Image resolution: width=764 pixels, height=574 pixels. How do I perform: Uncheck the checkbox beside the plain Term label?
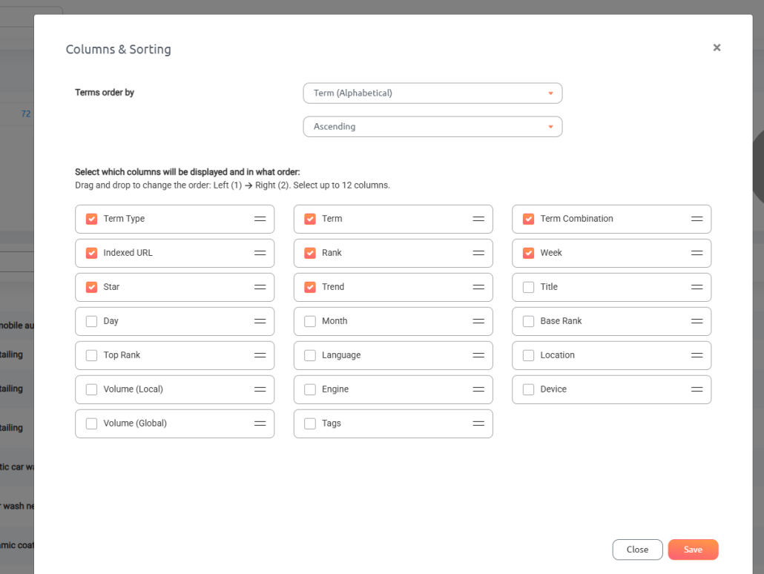(x=310, y=219)
